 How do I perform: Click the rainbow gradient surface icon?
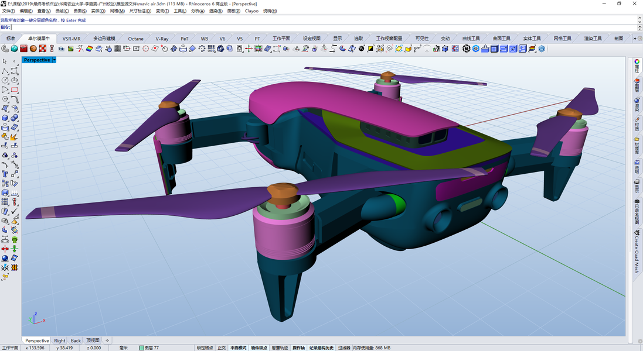[90, 49]
